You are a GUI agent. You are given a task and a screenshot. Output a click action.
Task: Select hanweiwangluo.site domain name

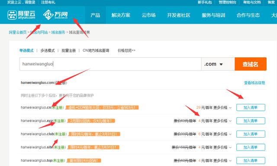click(37, 147)
